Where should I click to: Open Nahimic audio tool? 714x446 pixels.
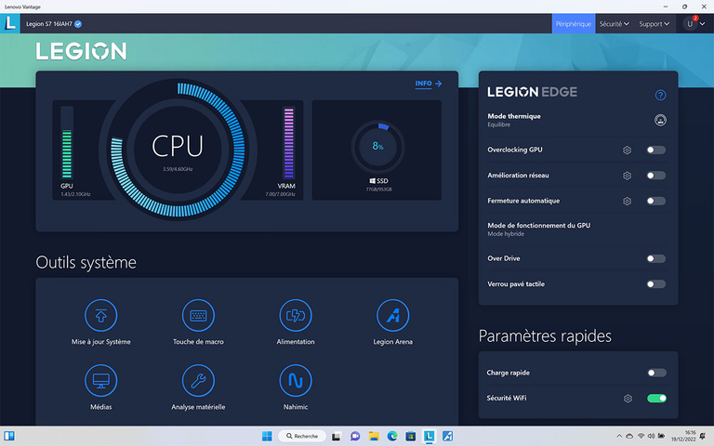click(x=296, y=380)
